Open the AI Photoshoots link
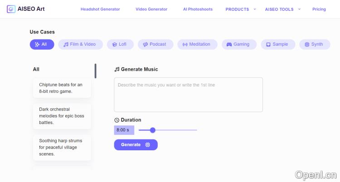340x182 pixels. point(198,9)
